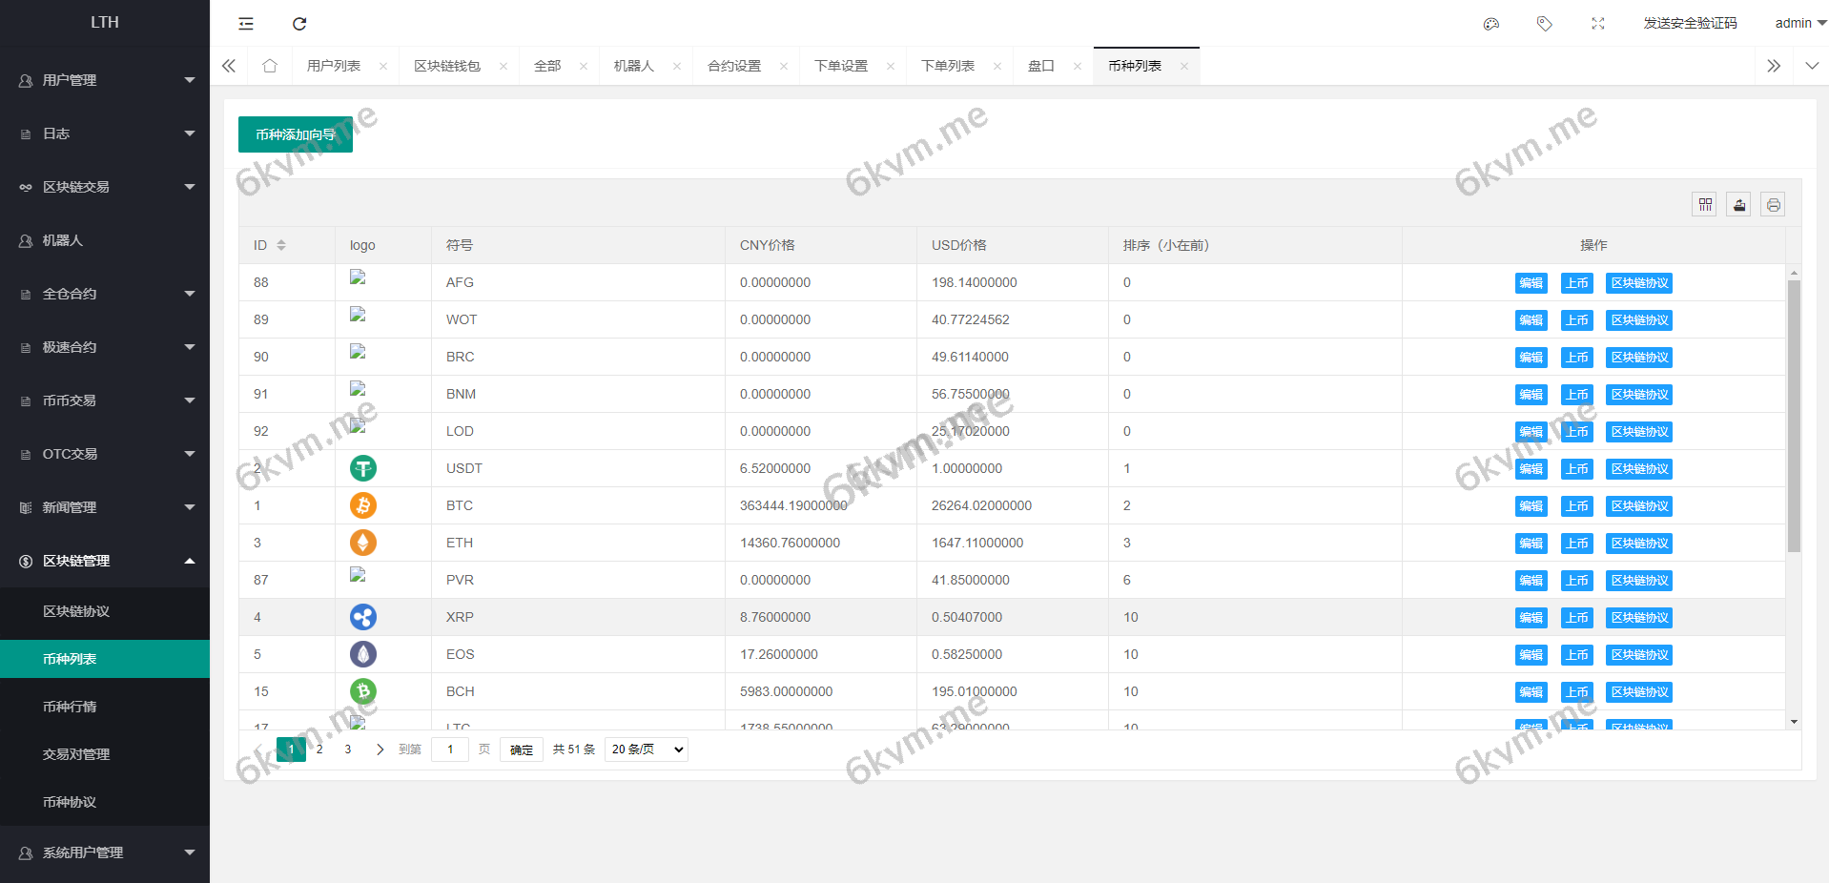This screenshot has height=883, width=1829.
Task: Open the theme palette icon
Action: [x=1491, y=24]
